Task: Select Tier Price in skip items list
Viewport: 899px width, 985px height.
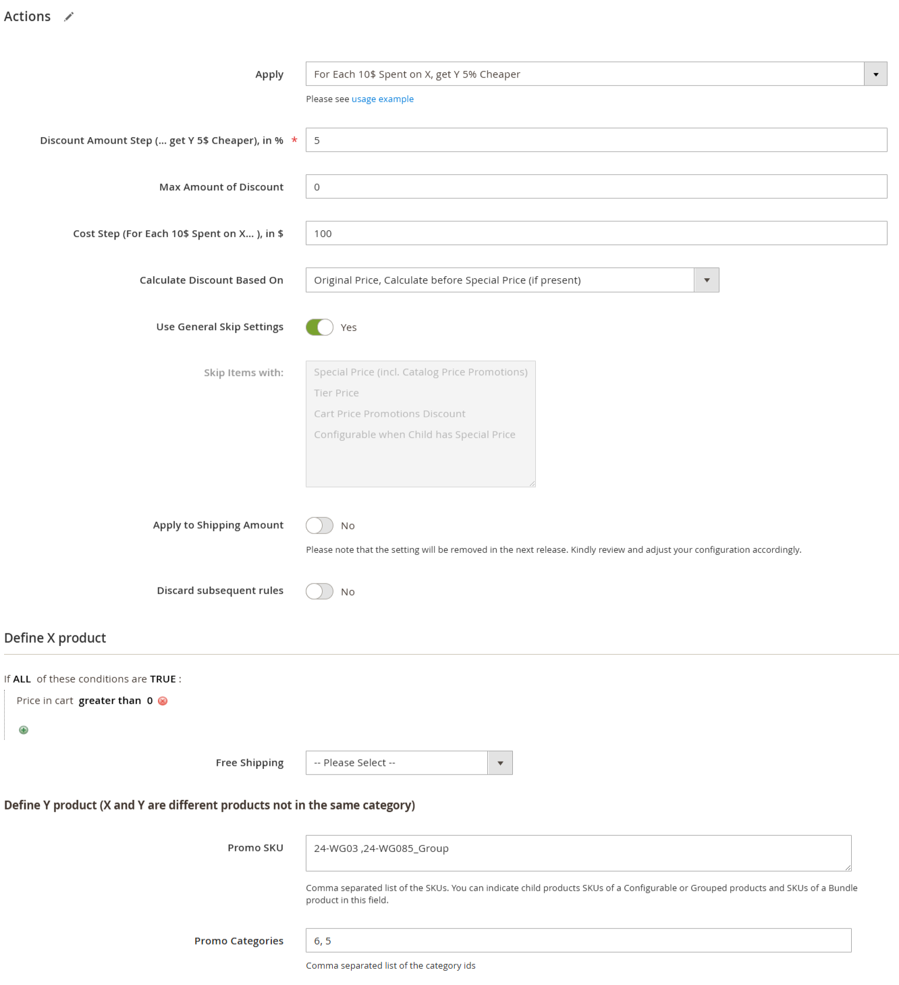Action: pos(336,393)
